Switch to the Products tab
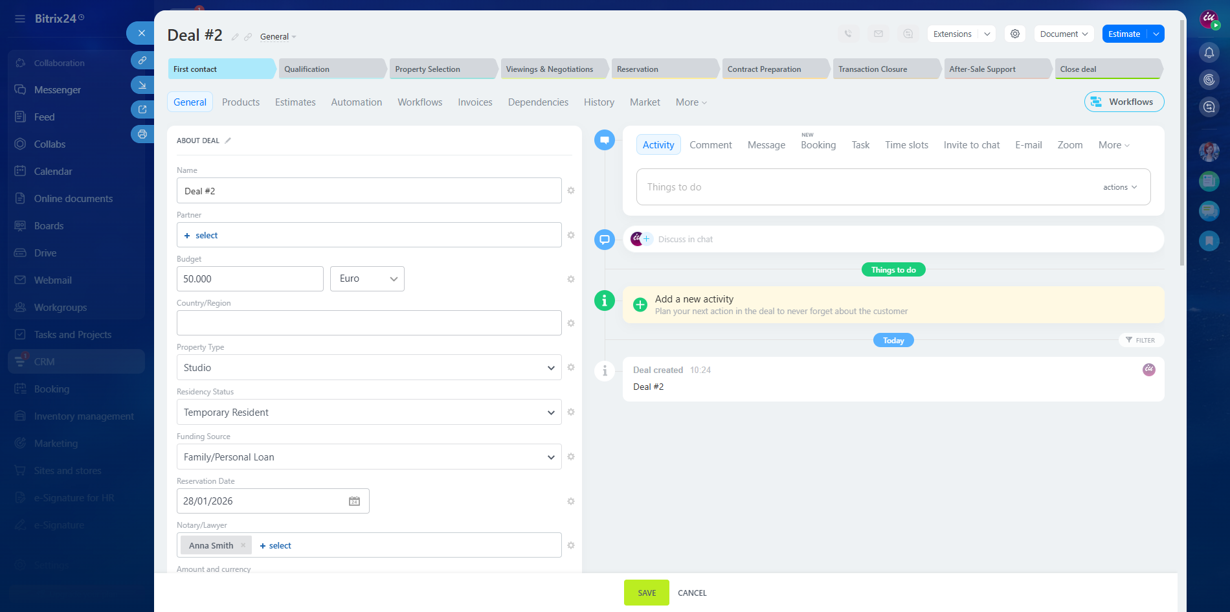The image size is (1230, 612). click(x=240, y=102)
